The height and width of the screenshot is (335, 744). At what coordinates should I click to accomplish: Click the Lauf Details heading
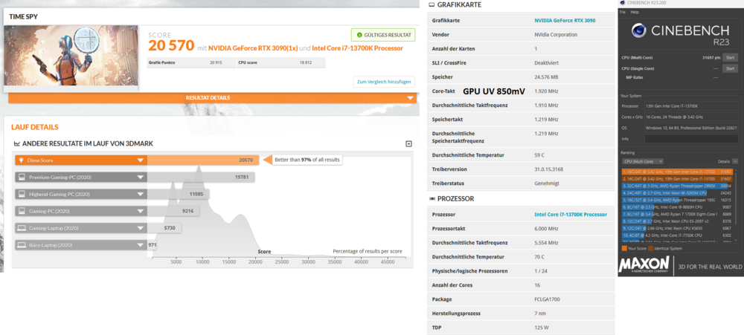tap(35, 128)
